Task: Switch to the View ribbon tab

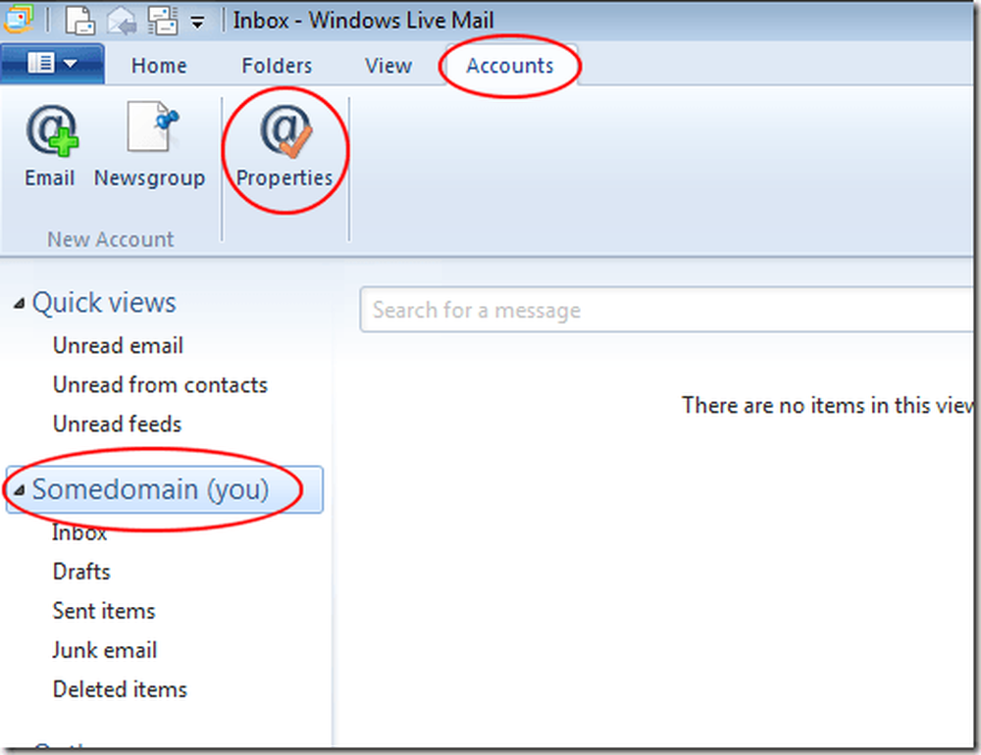Action: [388, 66]
